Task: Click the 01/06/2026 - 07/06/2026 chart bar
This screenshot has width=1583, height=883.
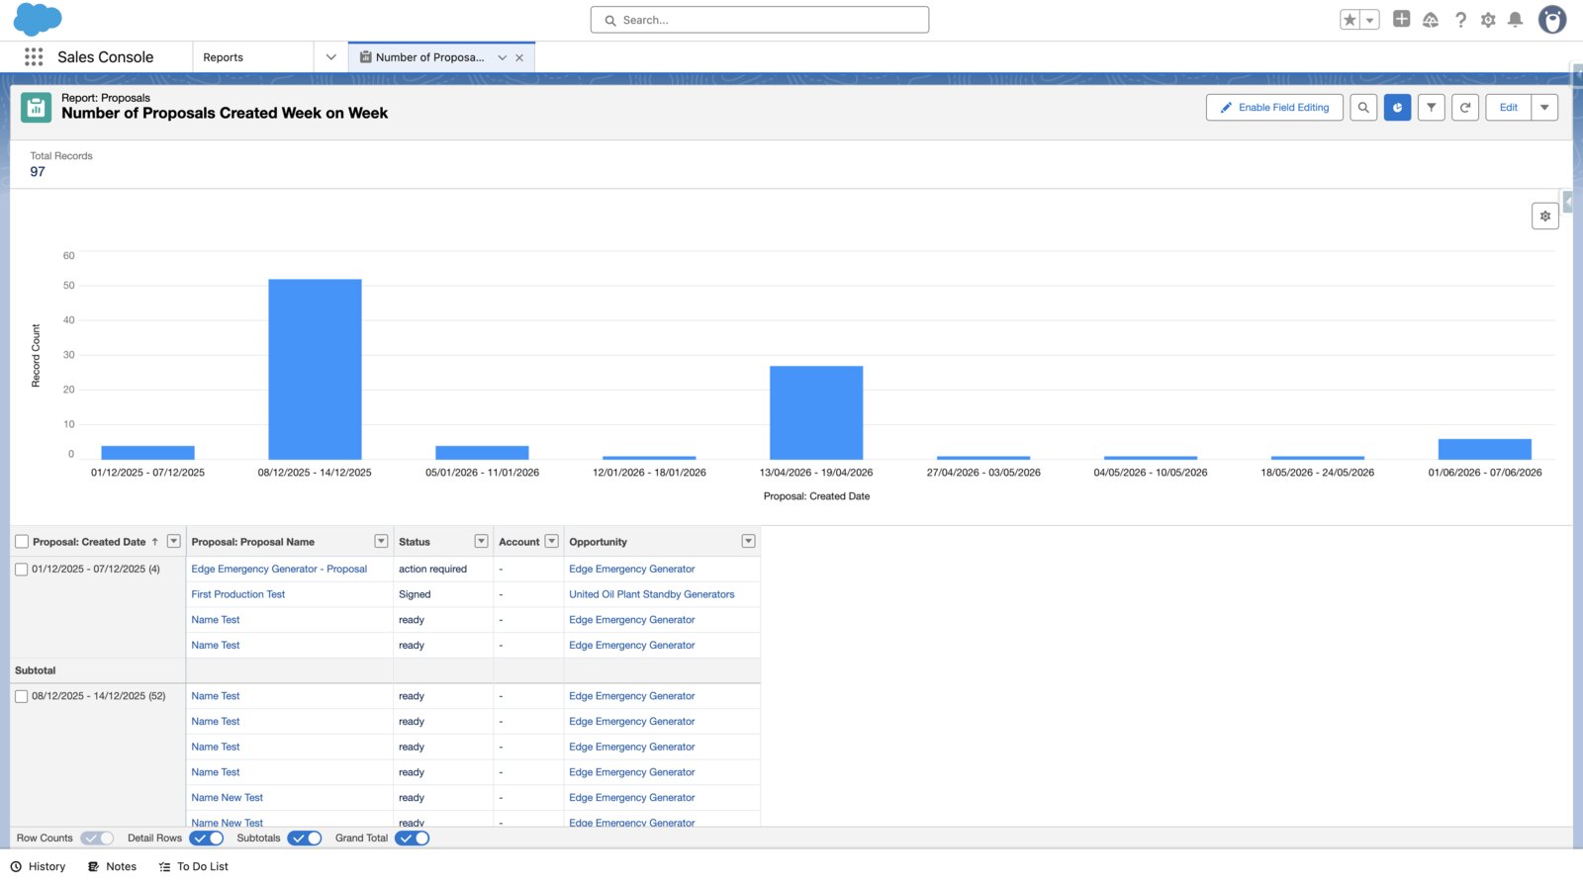Action: (1485, 450)
